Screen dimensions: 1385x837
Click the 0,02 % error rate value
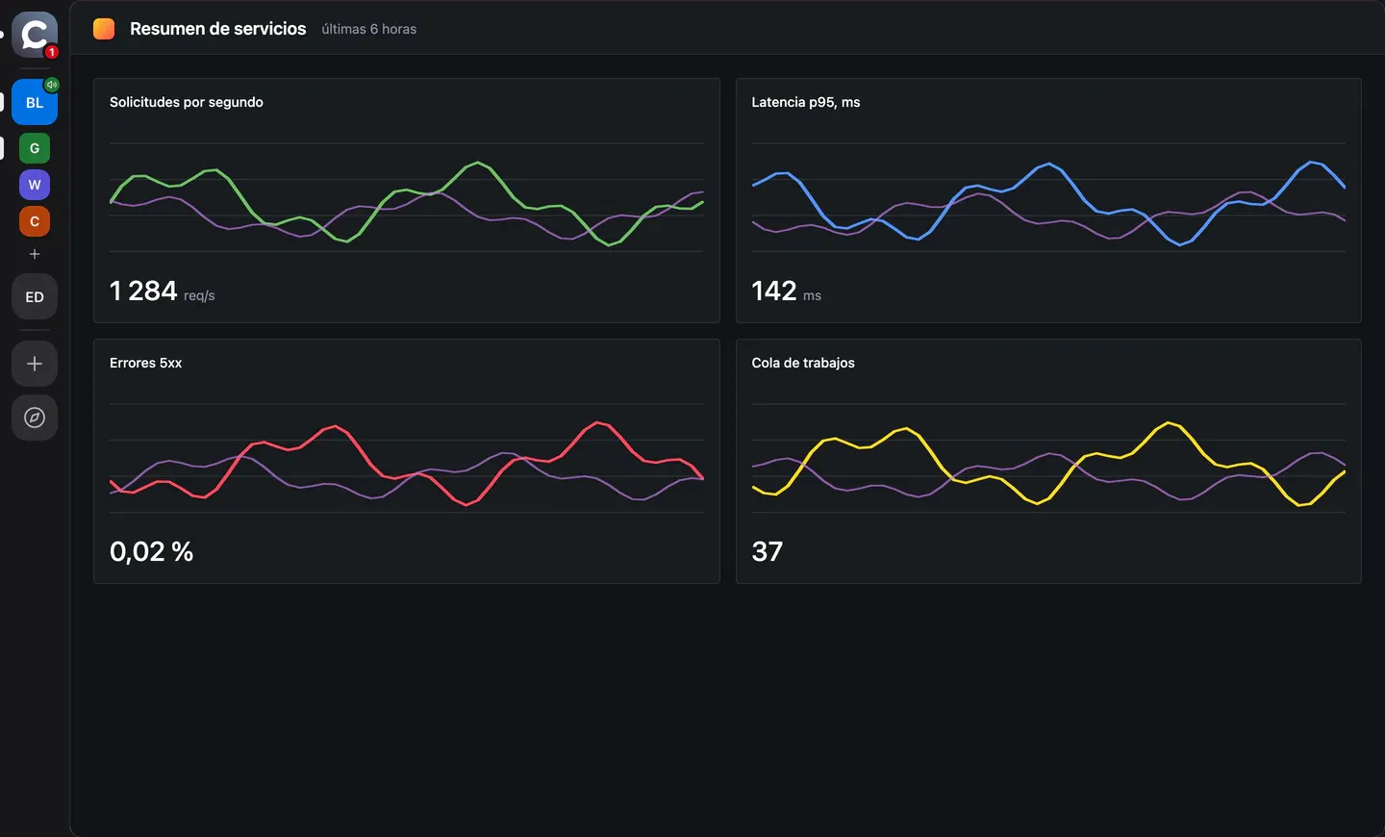pos(152,551)
